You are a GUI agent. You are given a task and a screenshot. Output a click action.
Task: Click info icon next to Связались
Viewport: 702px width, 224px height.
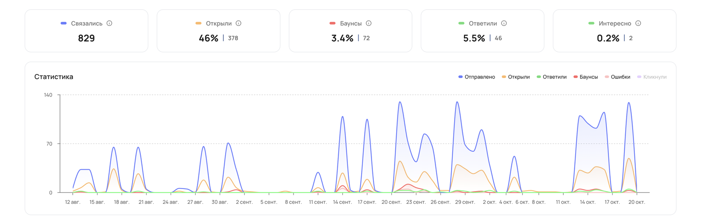click(109, 23)
